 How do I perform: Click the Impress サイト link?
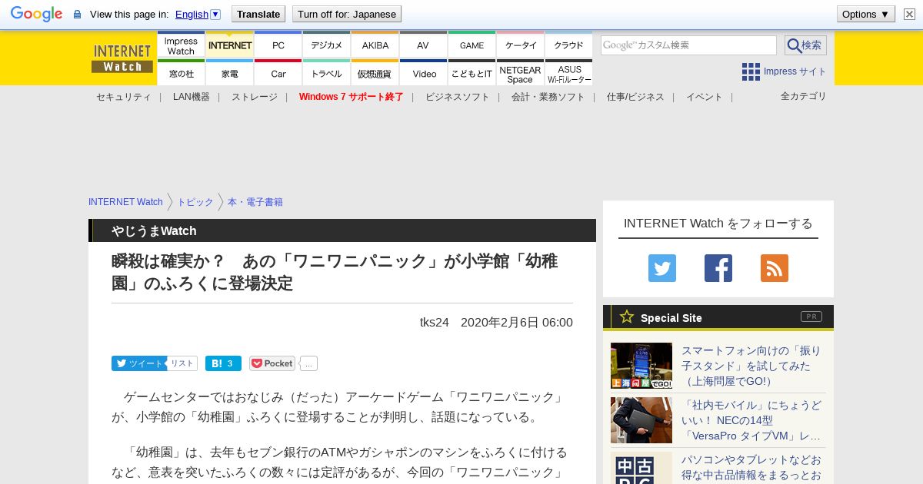(795, 71)
